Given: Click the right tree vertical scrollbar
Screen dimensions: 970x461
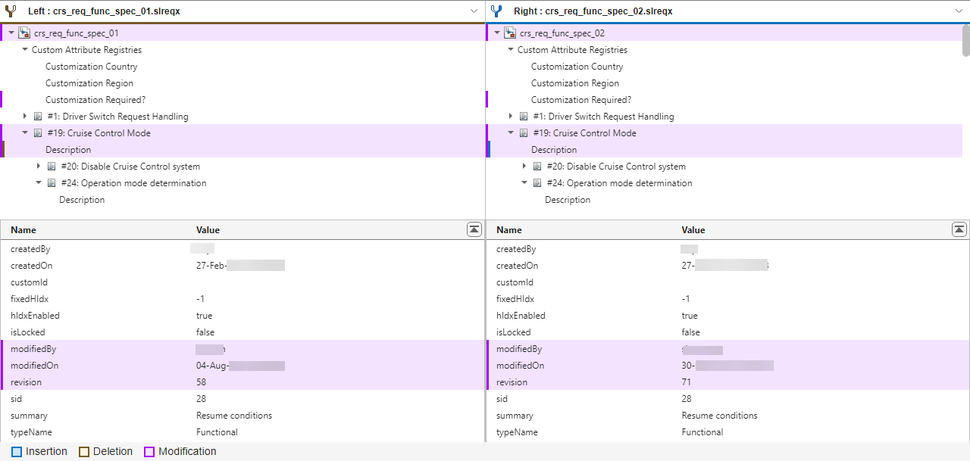Looking at the screenshot, I should (965, 41).
